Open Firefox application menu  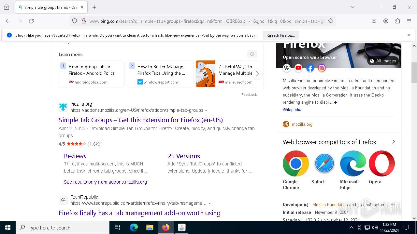point(409,21)
